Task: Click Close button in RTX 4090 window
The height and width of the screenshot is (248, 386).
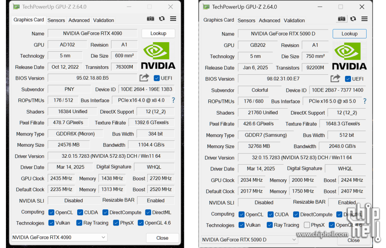Action: (x=162, y=238)
